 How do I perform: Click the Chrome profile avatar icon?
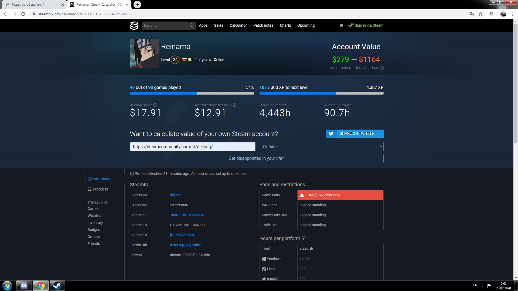[x=503, y=14]
